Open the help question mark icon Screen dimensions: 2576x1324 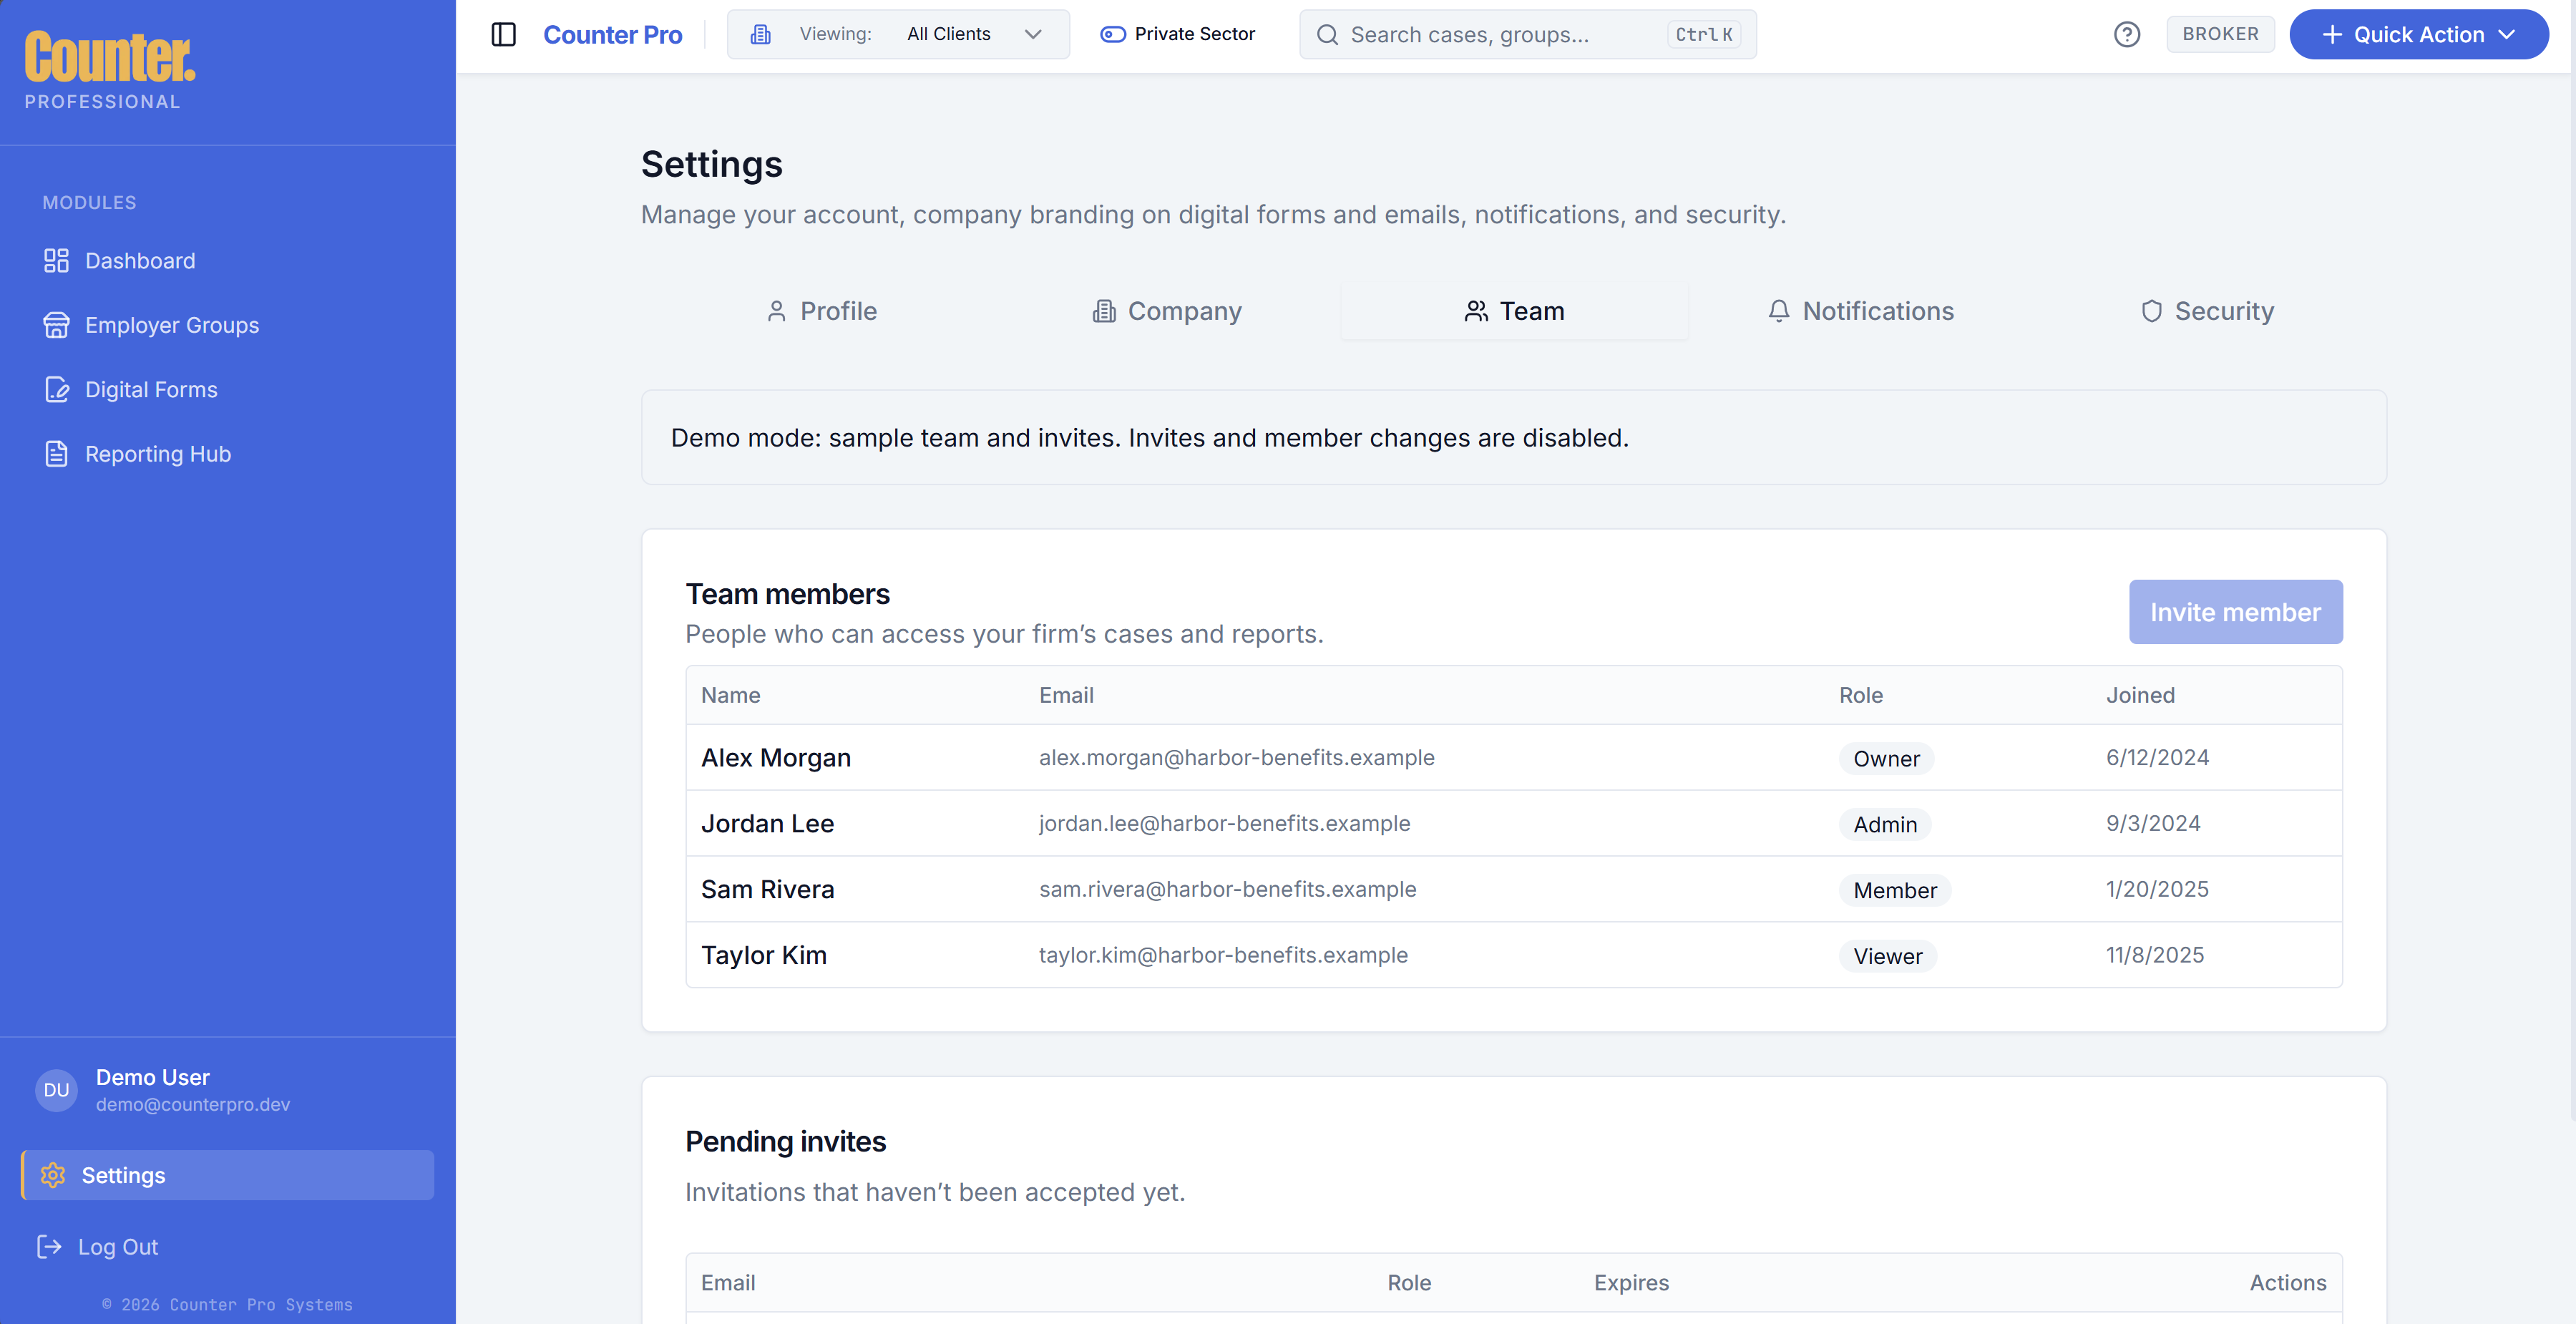tap(2126, 35)
